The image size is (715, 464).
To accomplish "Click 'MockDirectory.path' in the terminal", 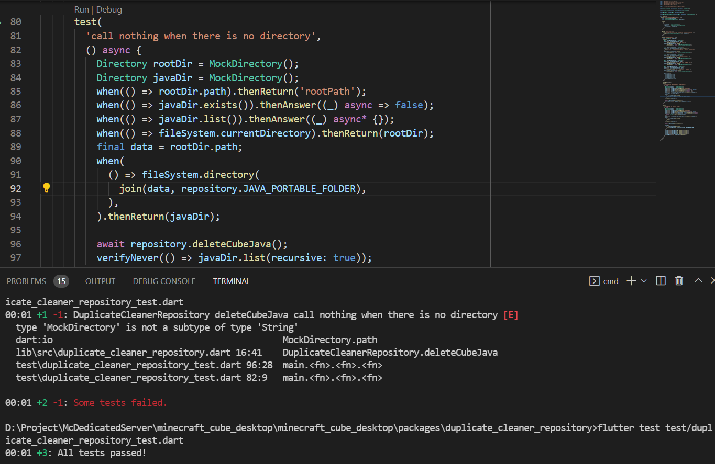I will coord(330,340).
